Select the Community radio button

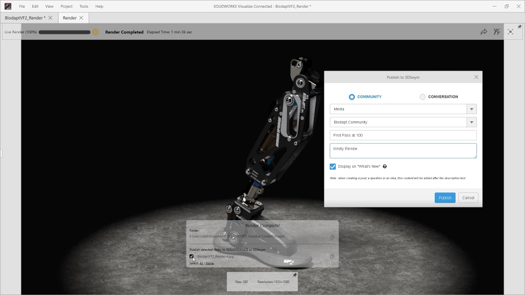coord(352,97)
